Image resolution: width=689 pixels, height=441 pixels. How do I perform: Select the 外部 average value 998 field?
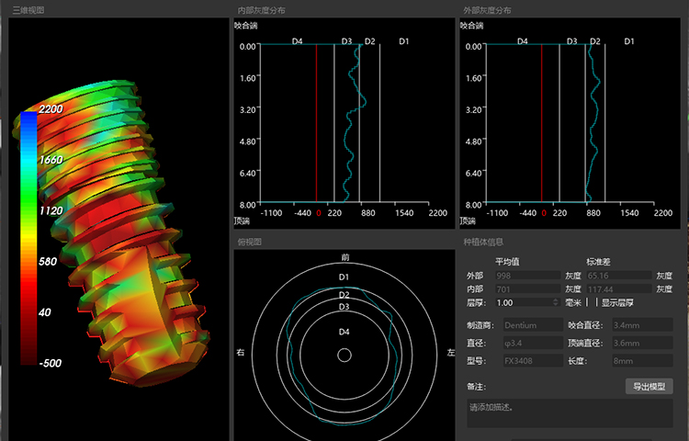[526, 275]
